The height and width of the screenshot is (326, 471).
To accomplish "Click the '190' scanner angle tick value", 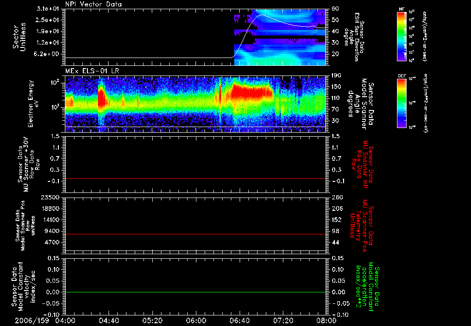I will point(336,76).
